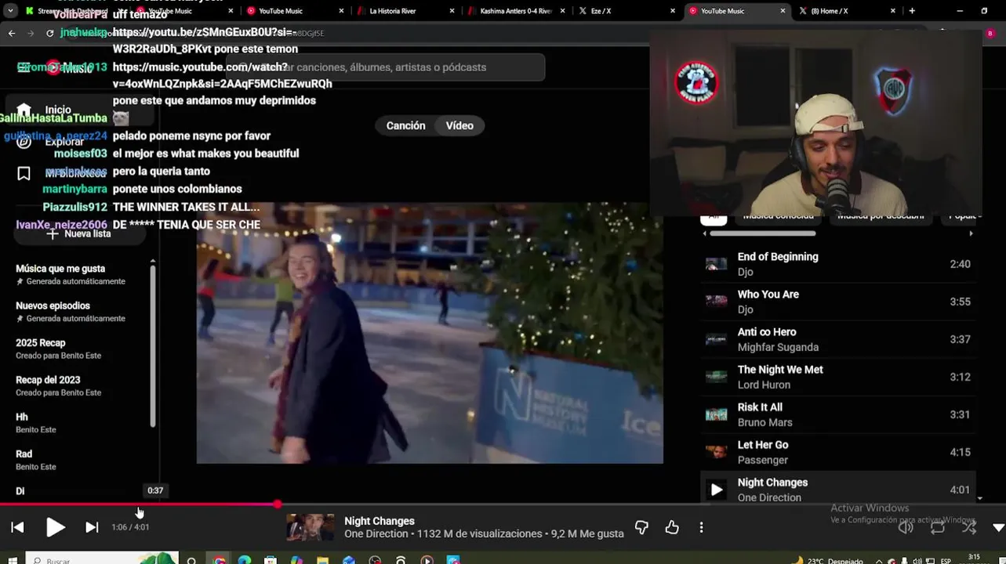
Task: Play End of Beginning from the queue
Action: point(837,264)
